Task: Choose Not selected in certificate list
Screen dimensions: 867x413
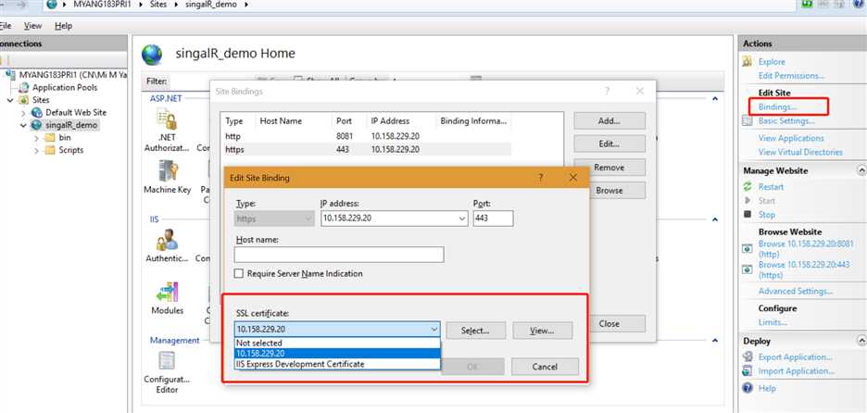Action: 337,343
